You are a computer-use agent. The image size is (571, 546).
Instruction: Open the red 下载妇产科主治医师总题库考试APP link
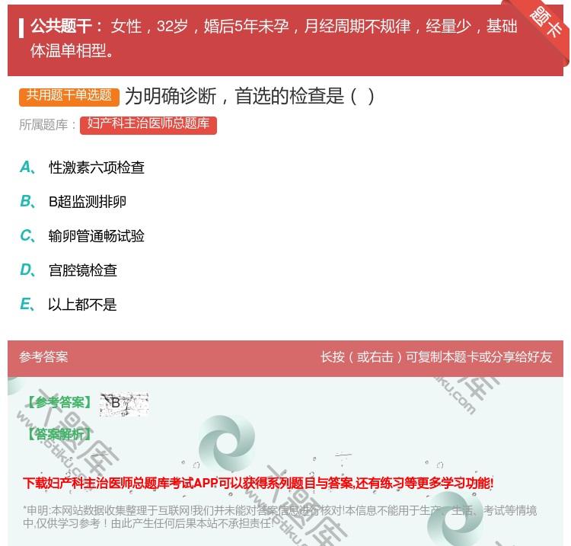pyautogui.click(x=258, y=483)
